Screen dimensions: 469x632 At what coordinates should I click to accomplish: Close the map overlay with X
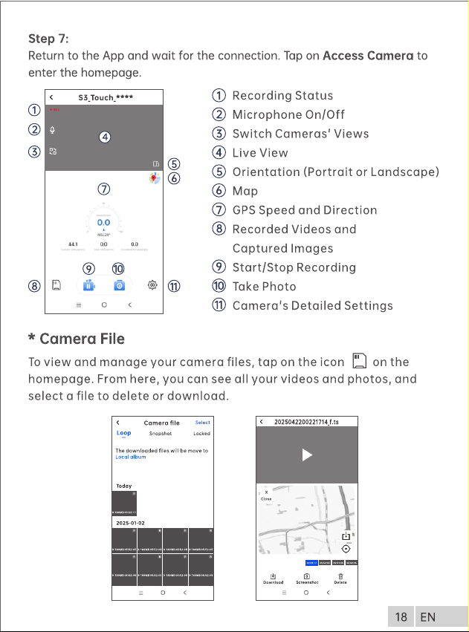[x=266, y=495]
